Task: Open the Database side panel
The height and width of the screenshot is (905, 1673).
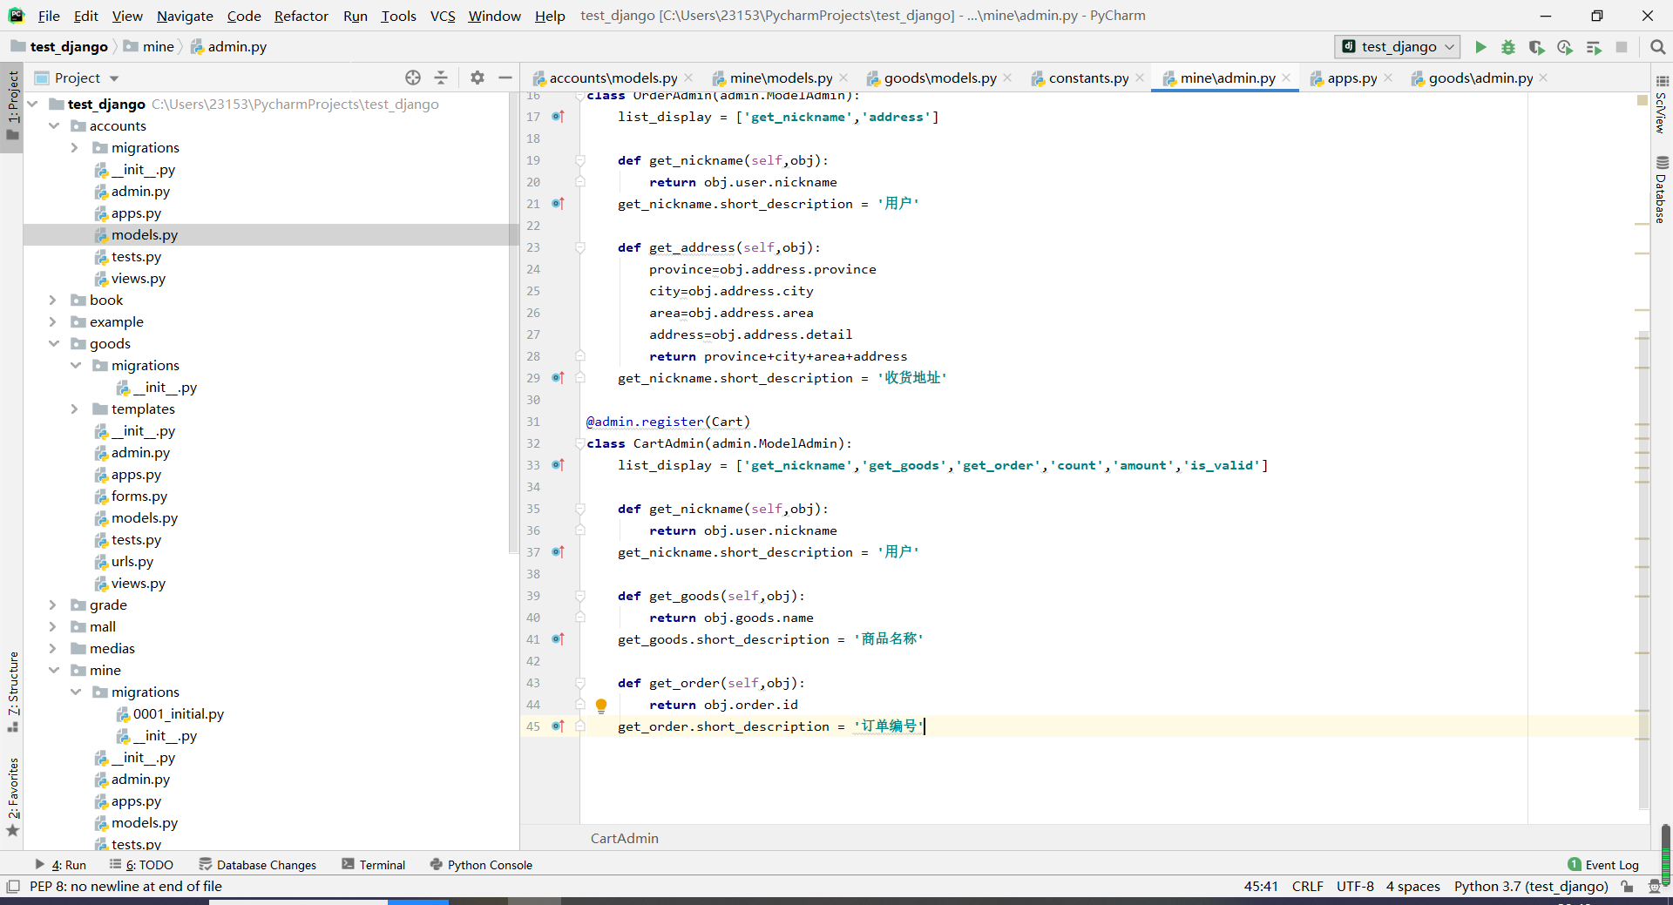Action: click(x=1661, y=190)
